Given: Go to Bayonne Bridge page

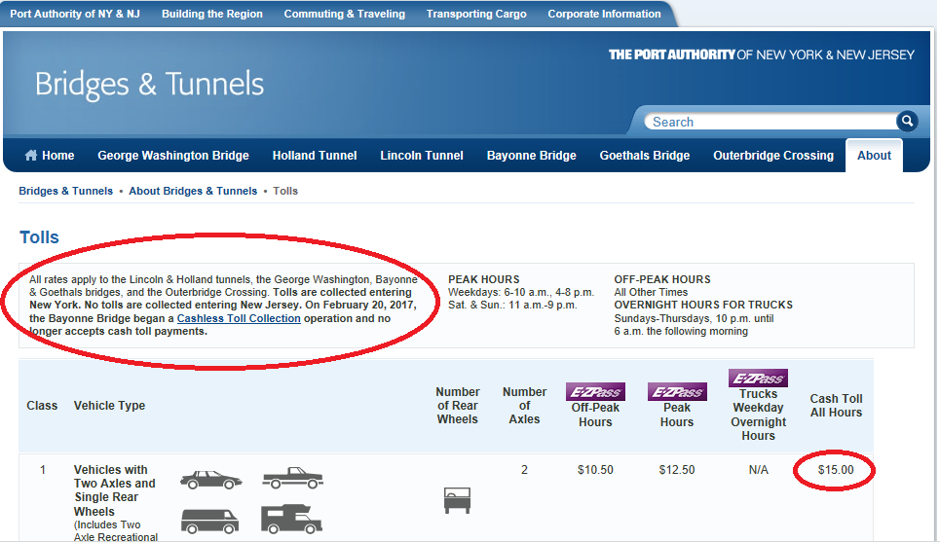Looking at the screenshot, I should [x=531, y=155].
